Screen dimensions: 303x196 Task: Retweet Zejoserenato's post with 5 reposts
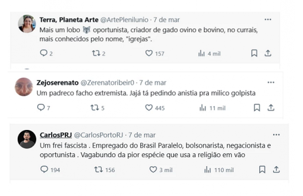click(94, 108)
